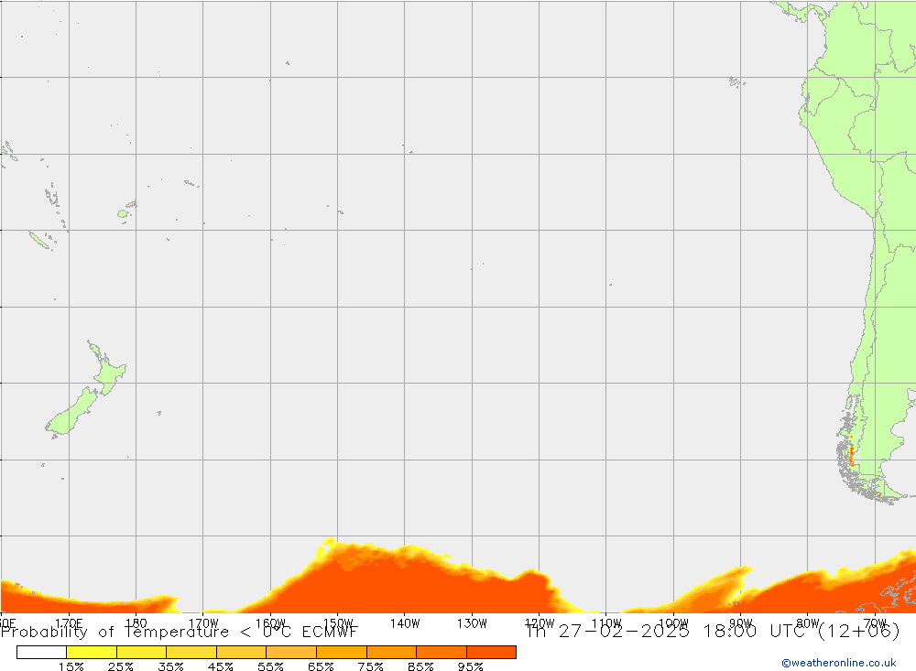Viewport: 916px width, 671px height.
Task: Click the 120W longitude label
Action: [x=540, y=623]
